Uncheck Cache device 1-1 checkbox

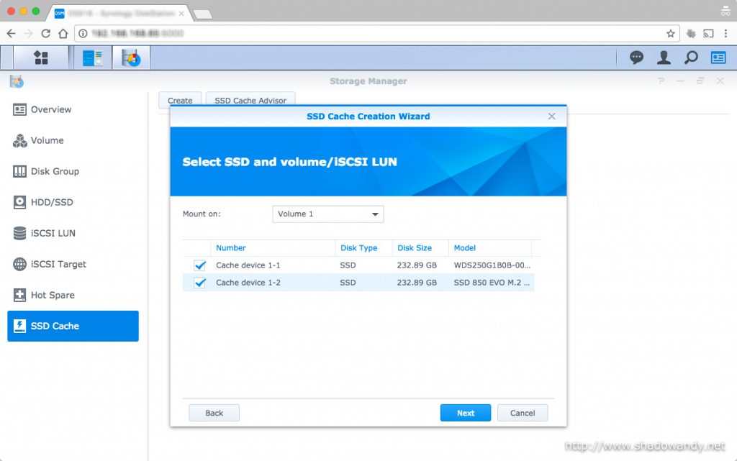click(200, 265)
